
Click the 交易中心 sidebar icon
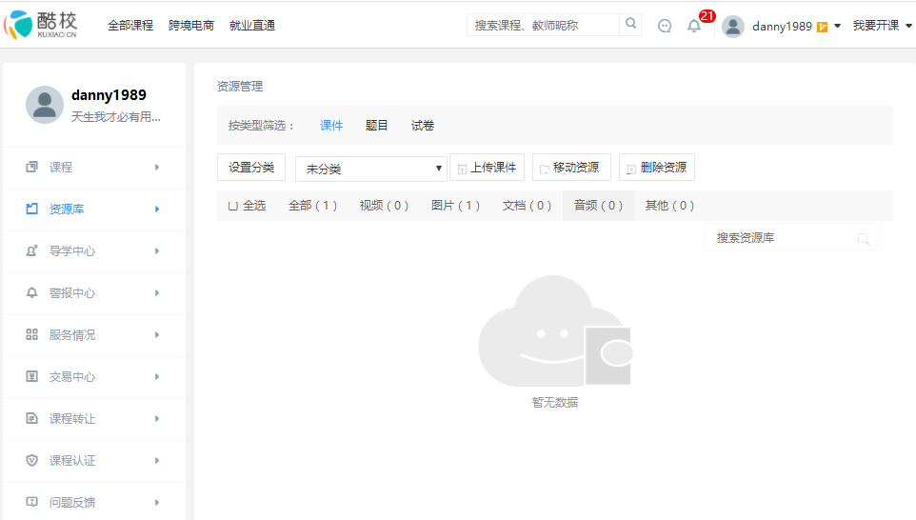pyautogui.click(x=31, y=376)
